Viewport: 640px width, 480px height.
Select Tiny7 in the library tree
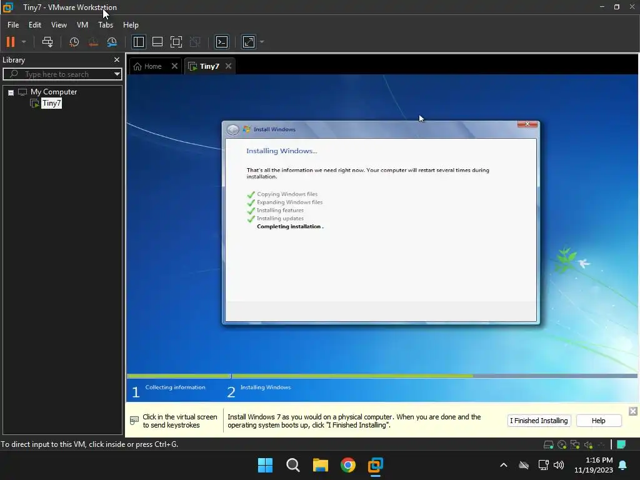click(x=51, y=103)
